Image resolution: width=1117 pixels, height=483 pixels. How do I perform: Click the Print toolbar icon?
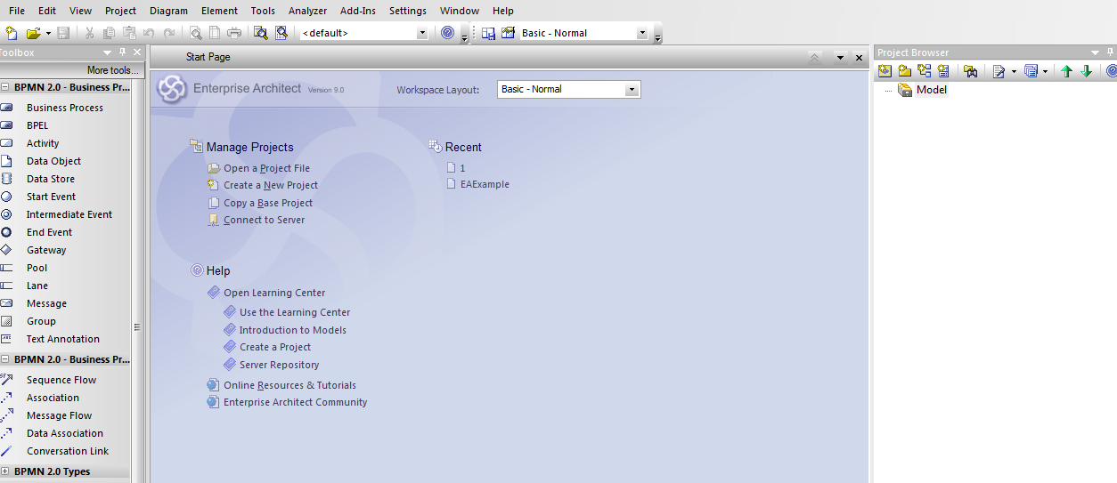(x=234, y=33)
